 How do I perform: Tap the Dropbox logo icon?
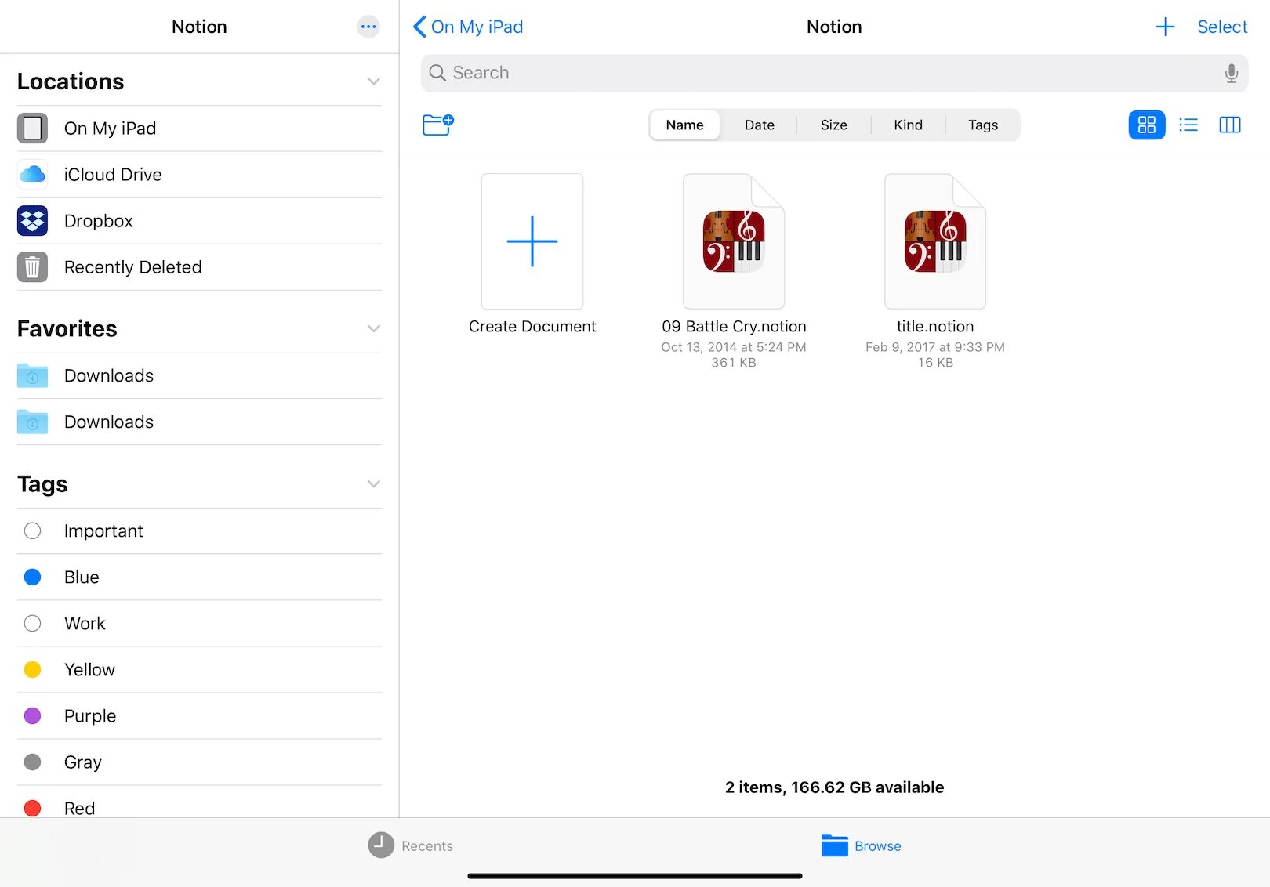32,221
